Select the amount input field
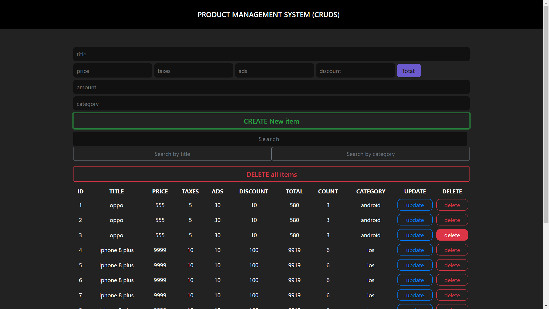 click(271, 87)
